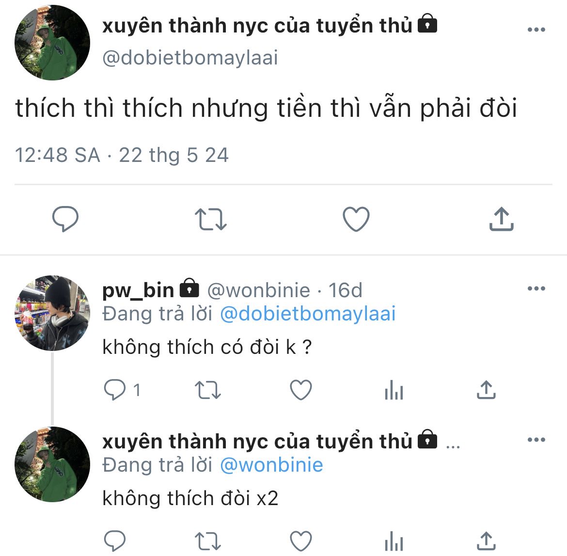Image resolution: width=567 pixels, height=556 pixels.
Task: Like the main tweet with heart icon
Action: (356, 219)
